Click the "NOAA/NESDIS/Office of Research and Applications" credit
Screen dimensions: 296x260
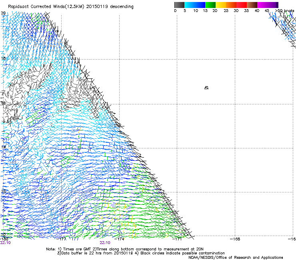pos(236,258)
